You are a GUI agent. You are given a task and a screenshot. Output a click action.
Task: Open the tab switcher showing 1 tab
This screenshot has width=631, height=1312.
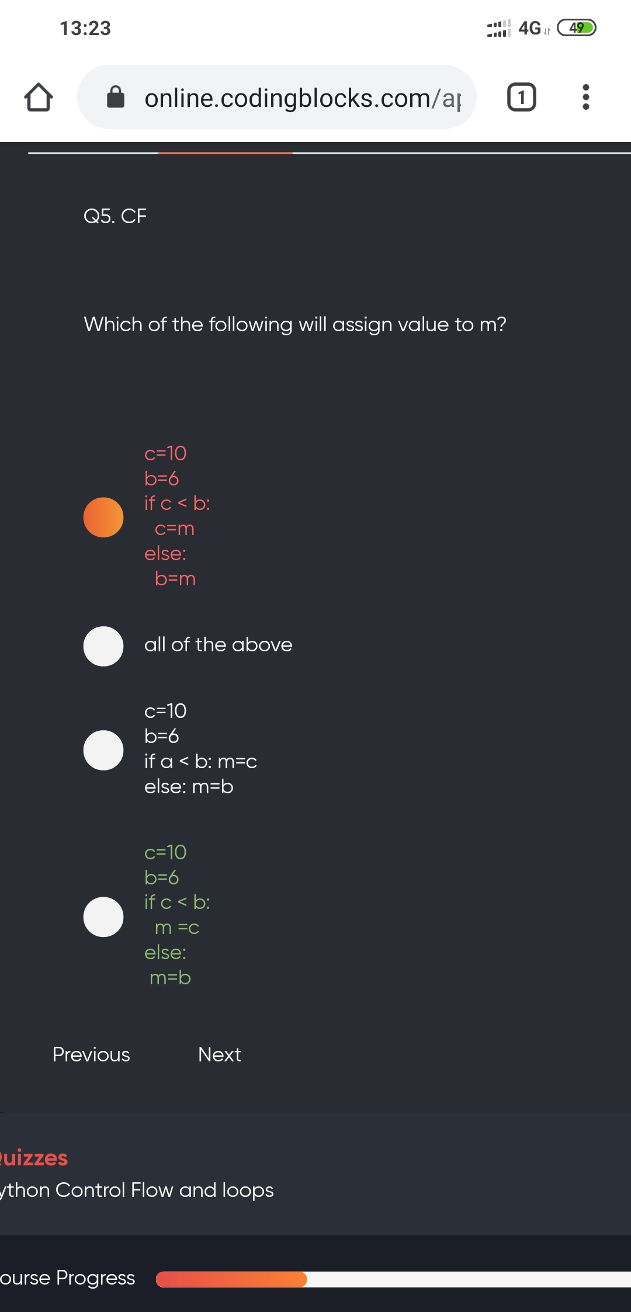(521, 97)
